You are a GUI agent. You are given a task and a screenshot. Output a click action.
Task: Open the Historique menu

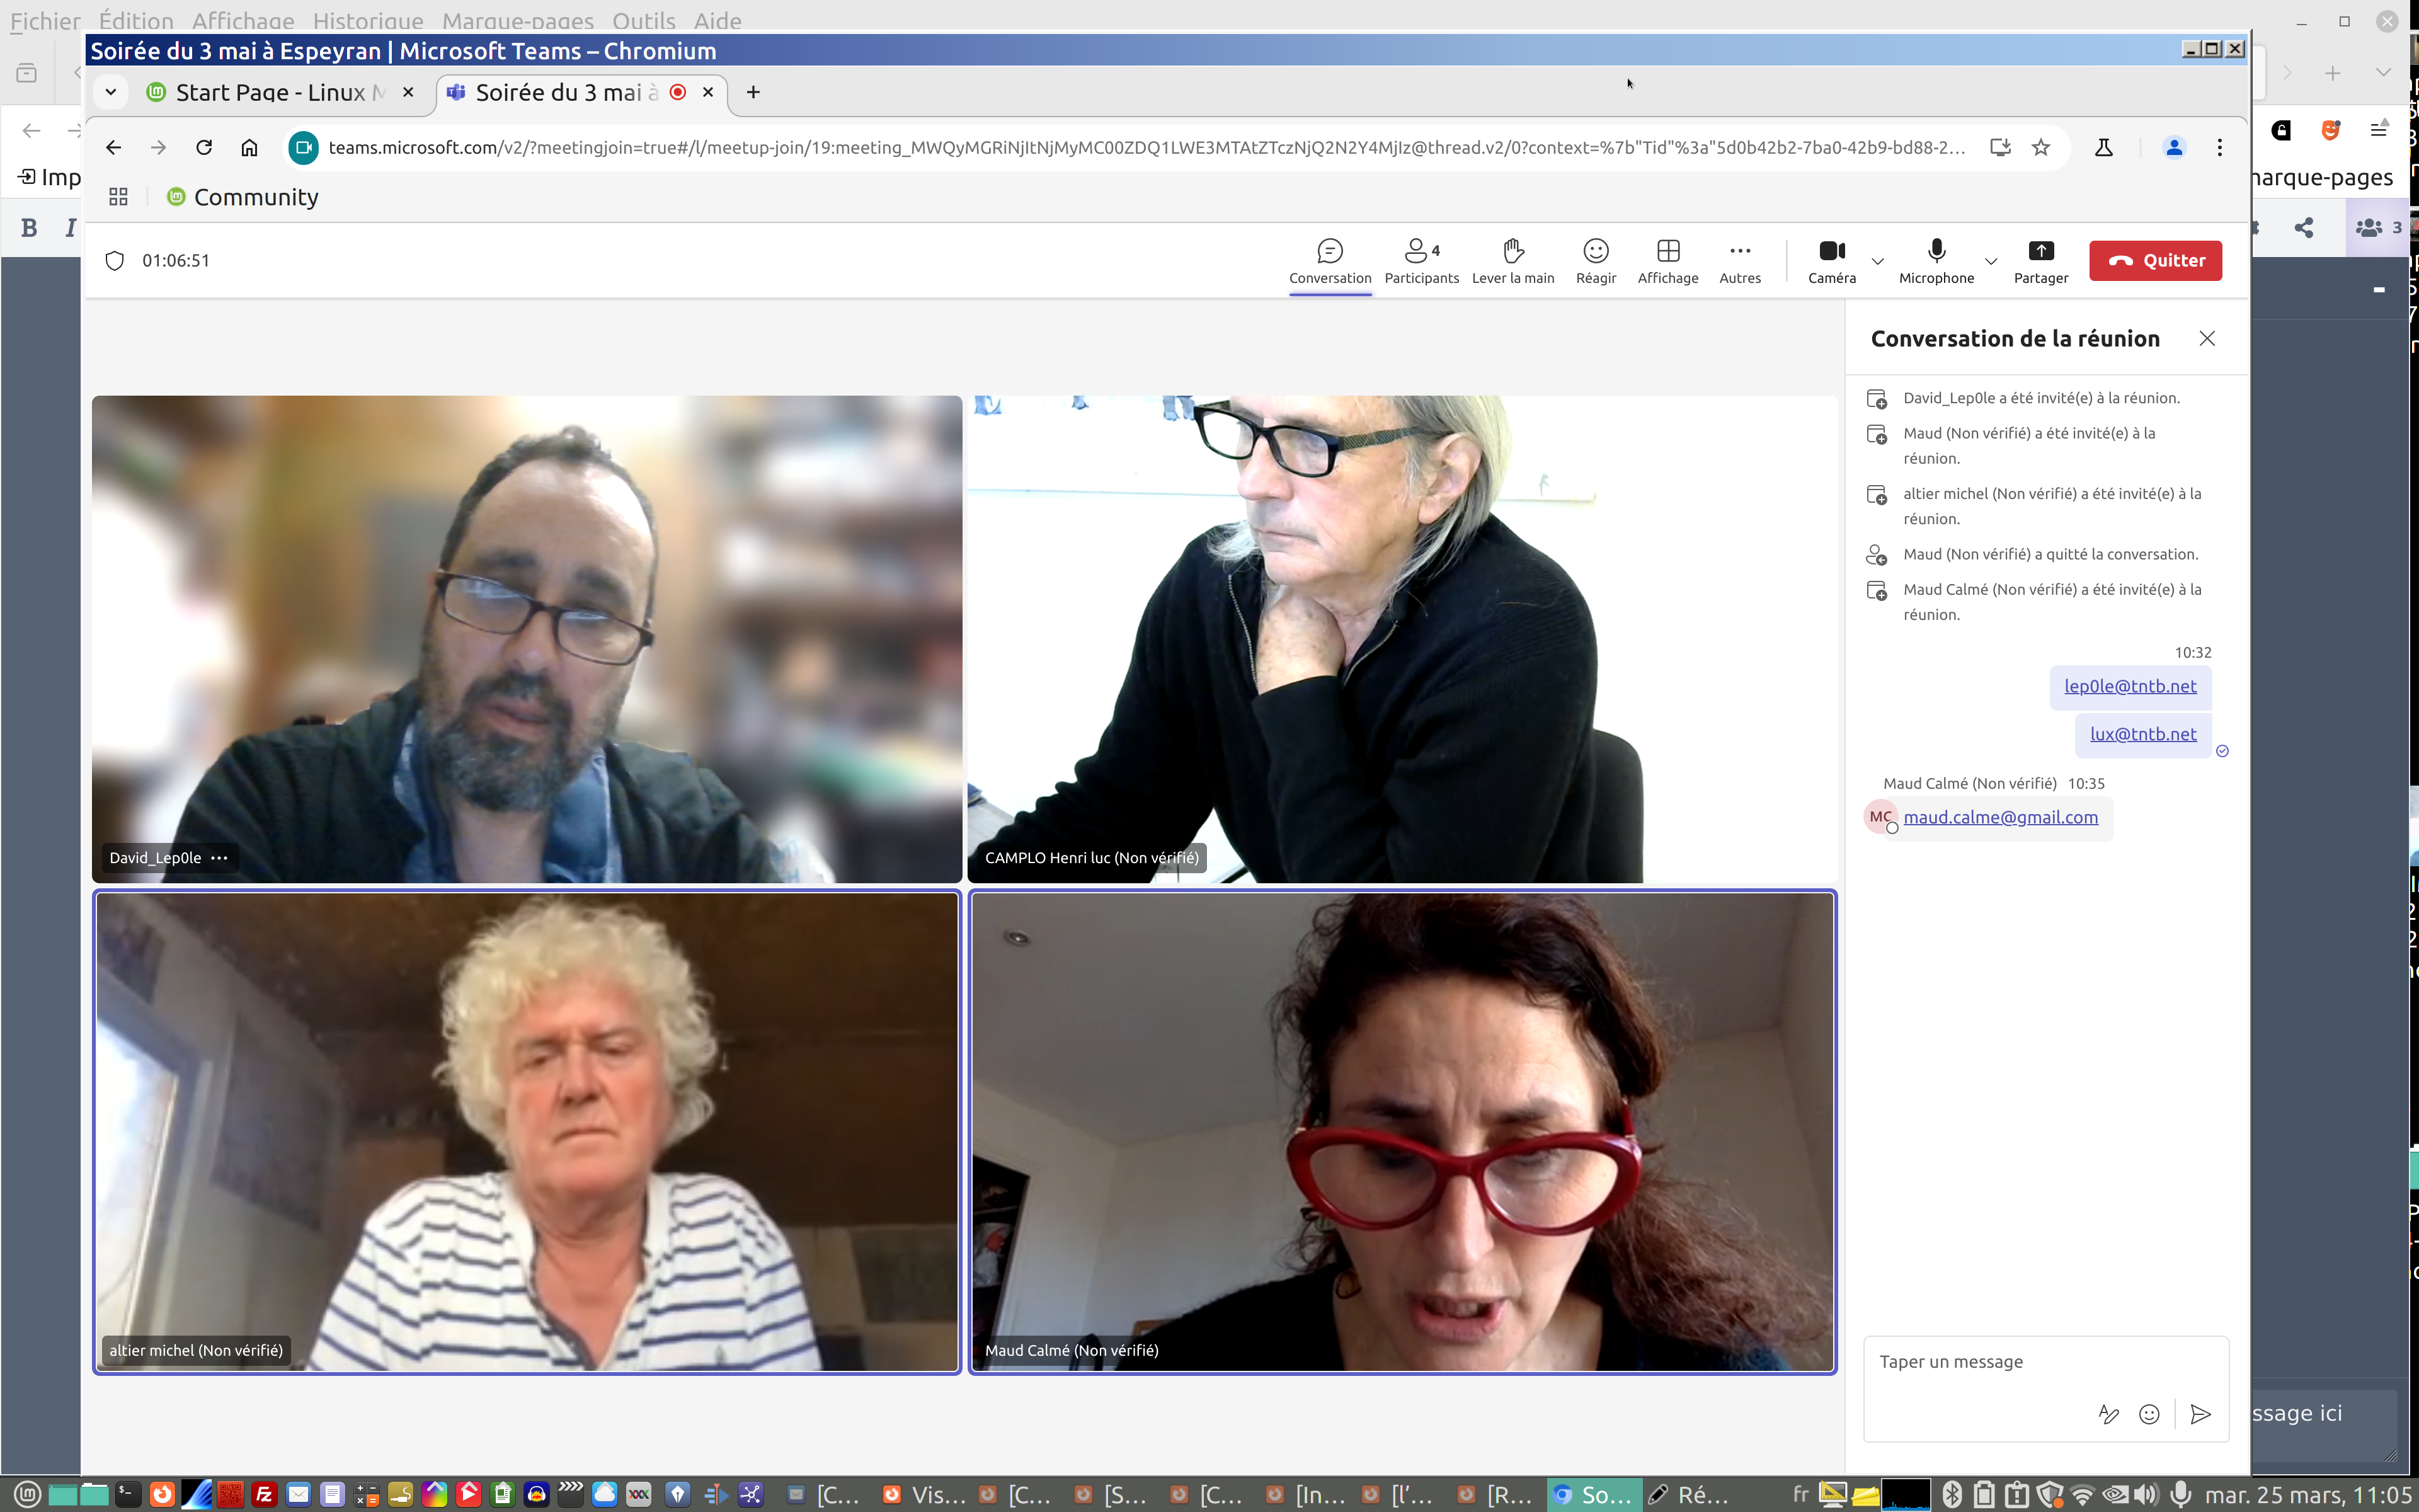tap(368, 20)
